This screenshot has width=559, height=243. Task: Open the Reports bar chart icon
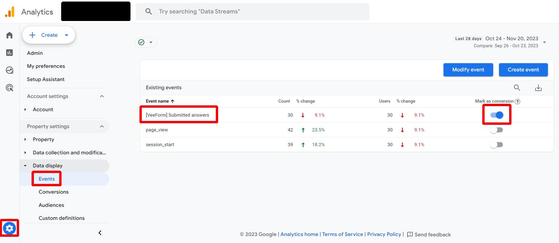(x=9, y=52)
